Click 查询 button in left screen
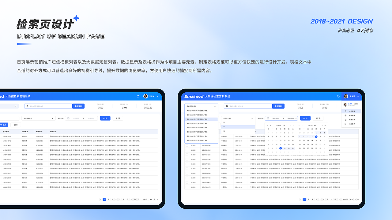This screenshot has width=392, height=220. pos(105,118)
